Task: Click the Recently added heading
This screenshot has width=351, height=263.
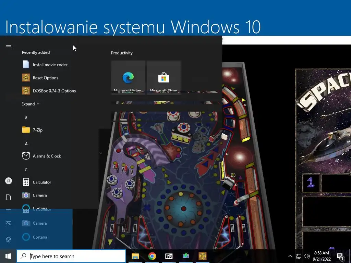Action: (36, 52)
